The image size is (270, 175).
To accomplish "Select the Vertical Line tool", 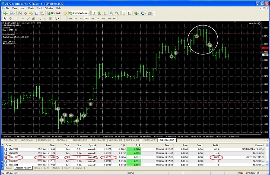I will click(17, 19).
